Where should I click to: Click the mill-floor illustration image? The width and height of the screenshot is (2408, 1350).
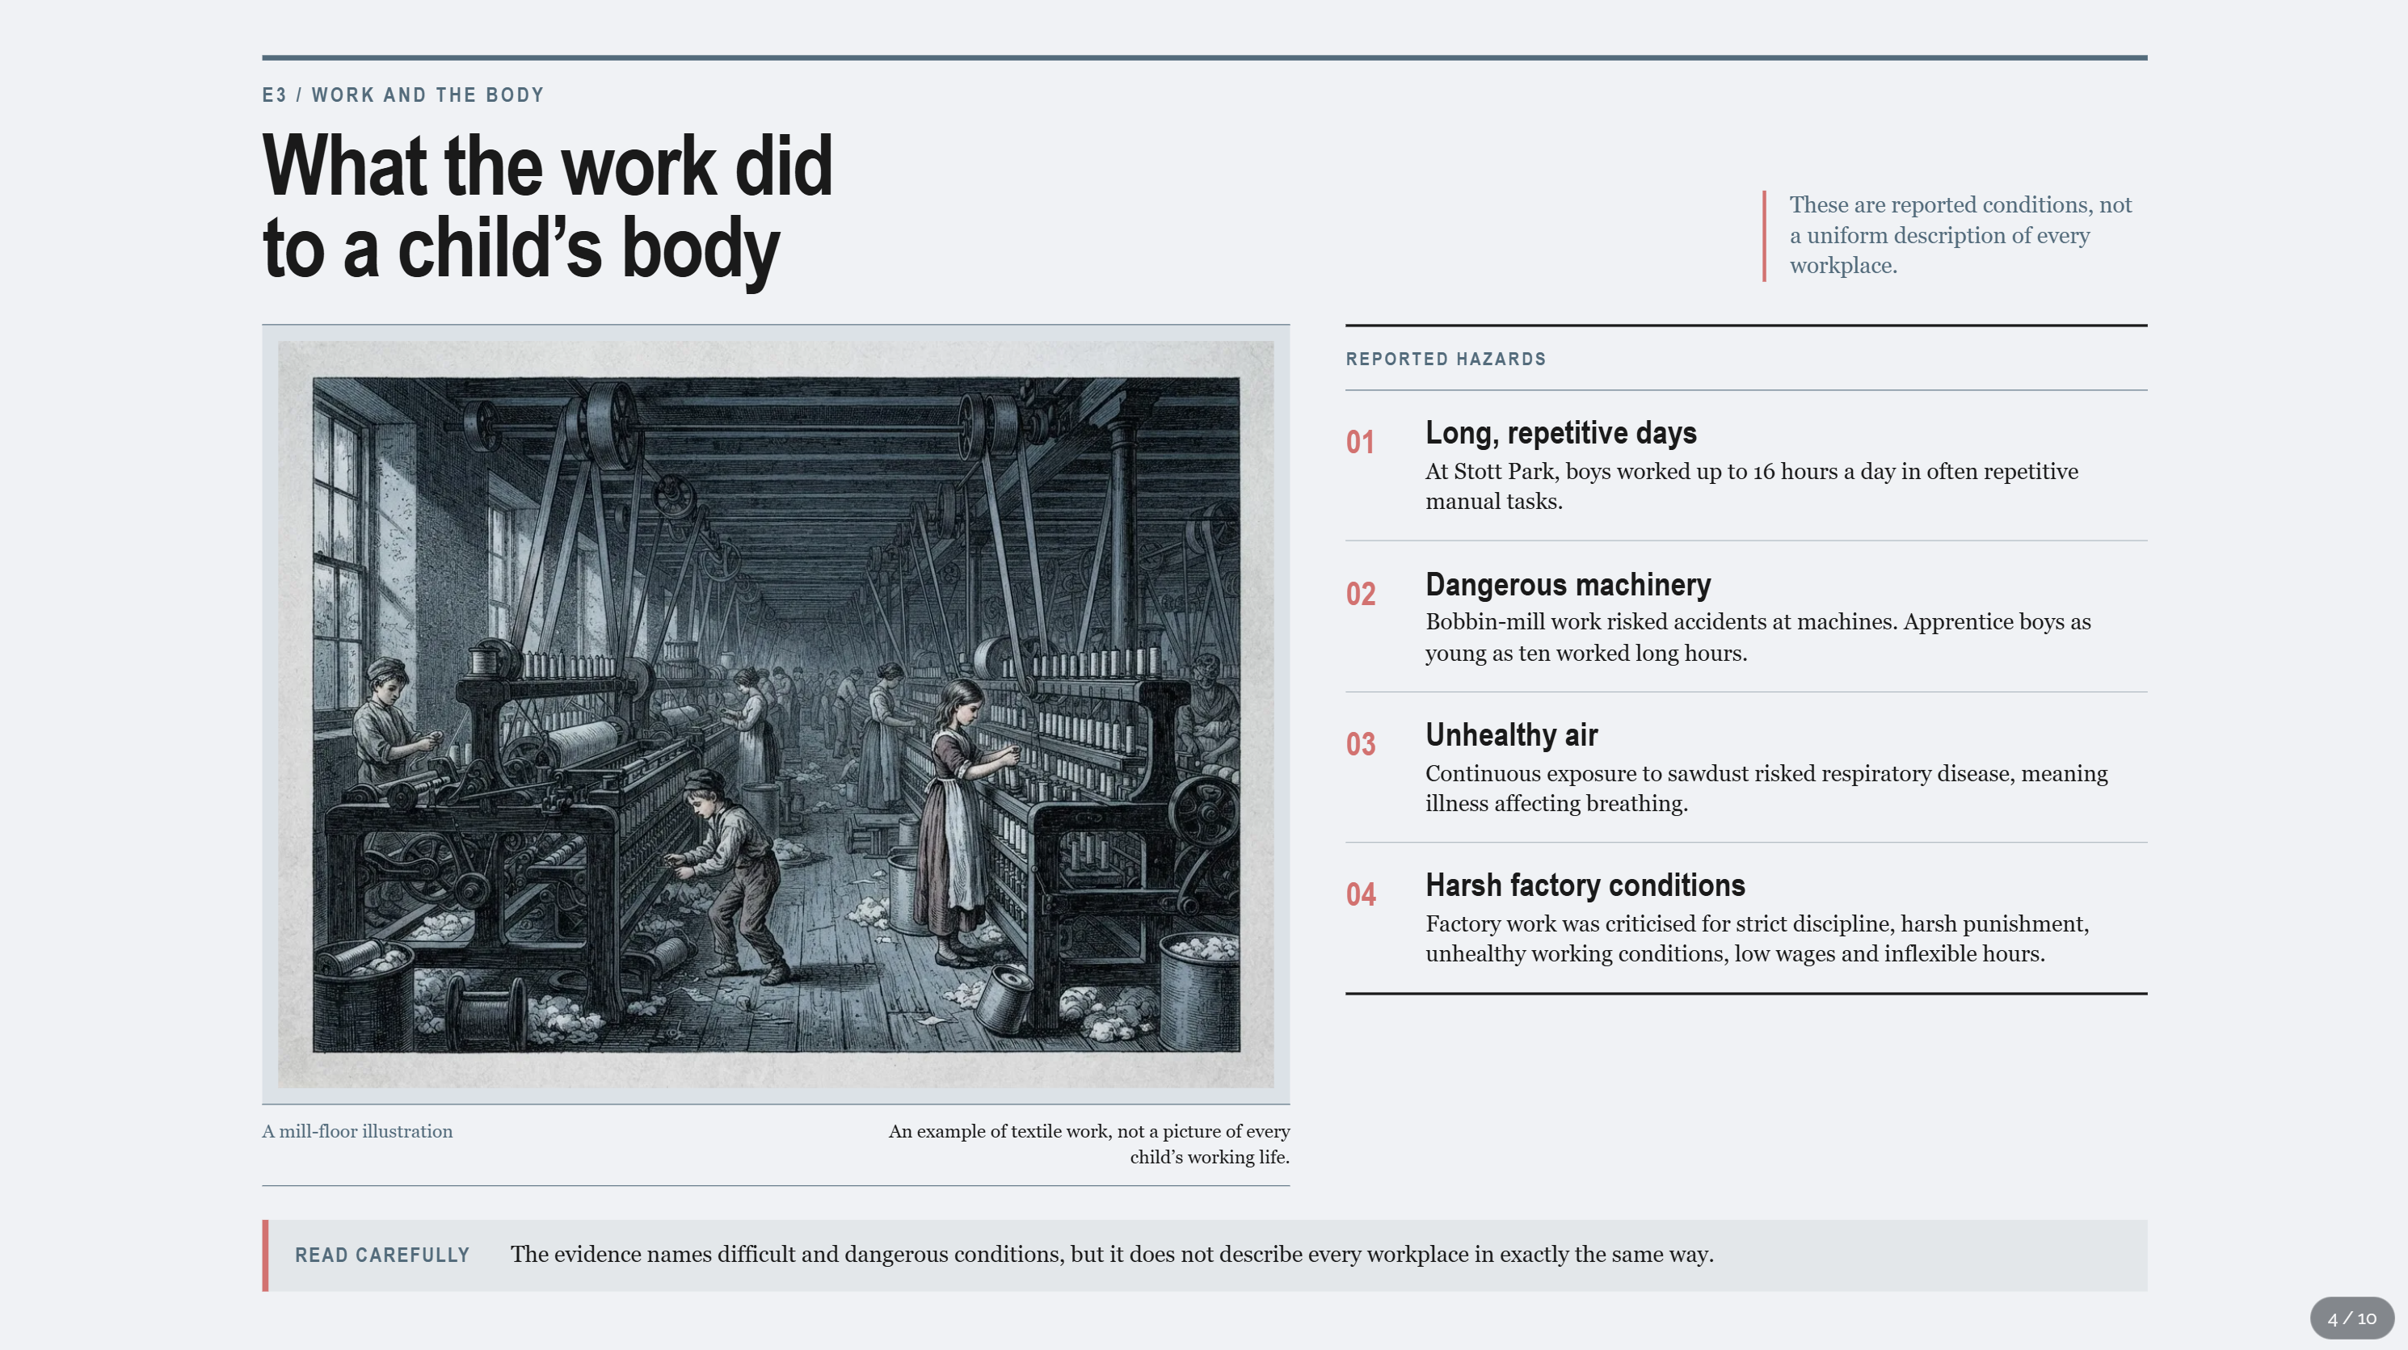(x=776, y=714)
